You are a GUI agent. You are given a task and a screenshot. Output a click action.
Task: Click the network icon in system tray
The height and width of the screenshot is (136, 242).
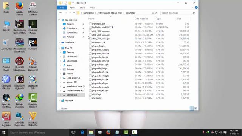[217, 132]
